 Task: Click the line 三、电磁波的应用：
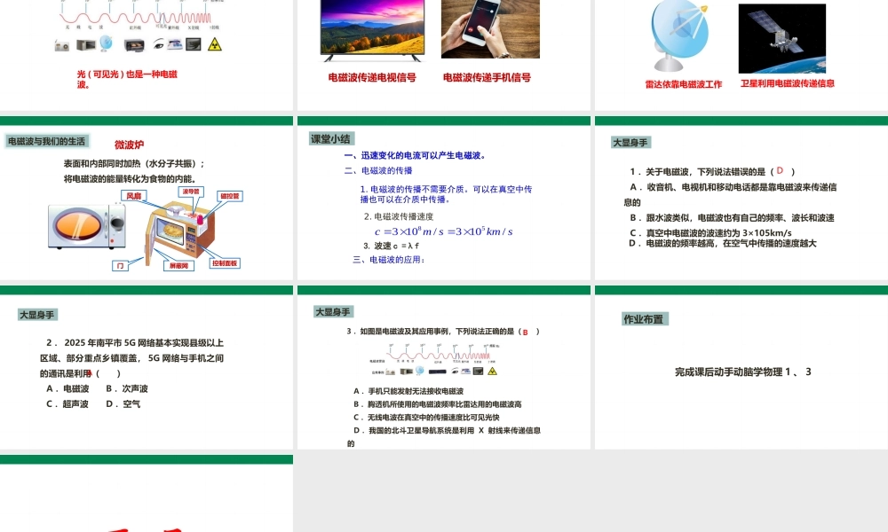tap(389, 260)
